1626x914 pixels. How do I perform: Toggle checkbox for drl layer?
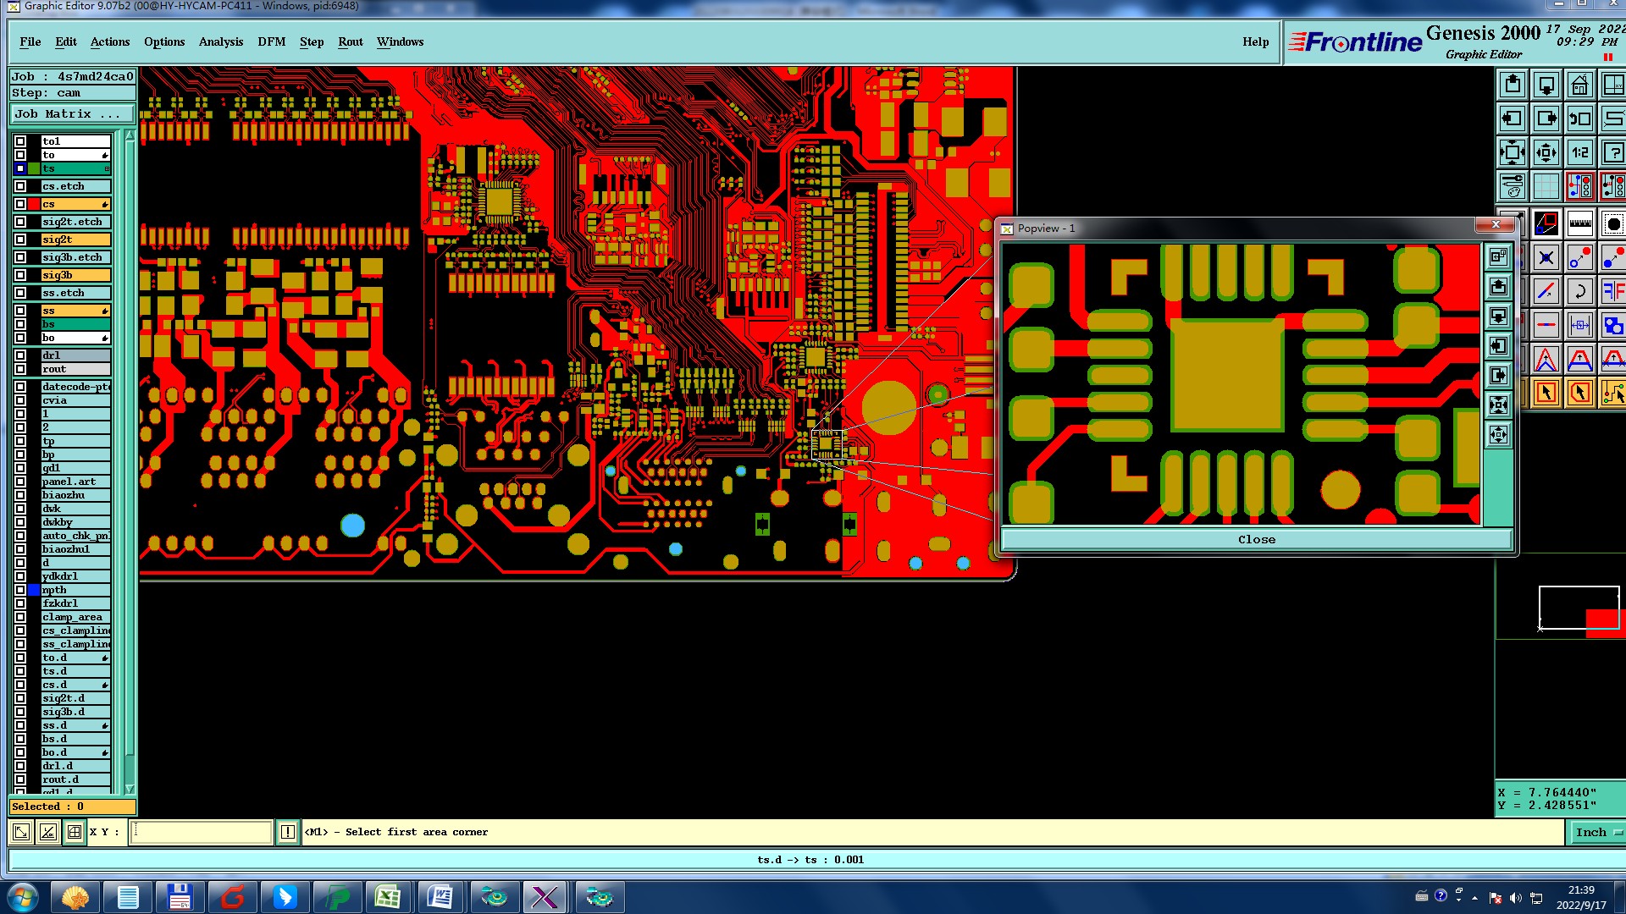(x=20, y=355)
